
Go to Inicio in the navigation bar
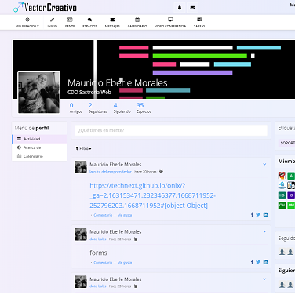[x=53, y=23]
